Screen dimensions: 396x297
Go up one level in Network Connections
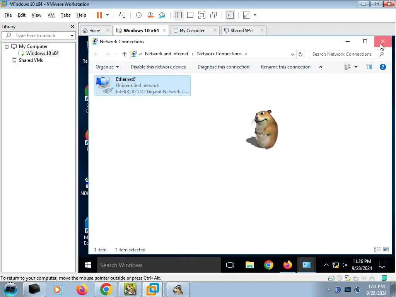click(x=124, y=54)
